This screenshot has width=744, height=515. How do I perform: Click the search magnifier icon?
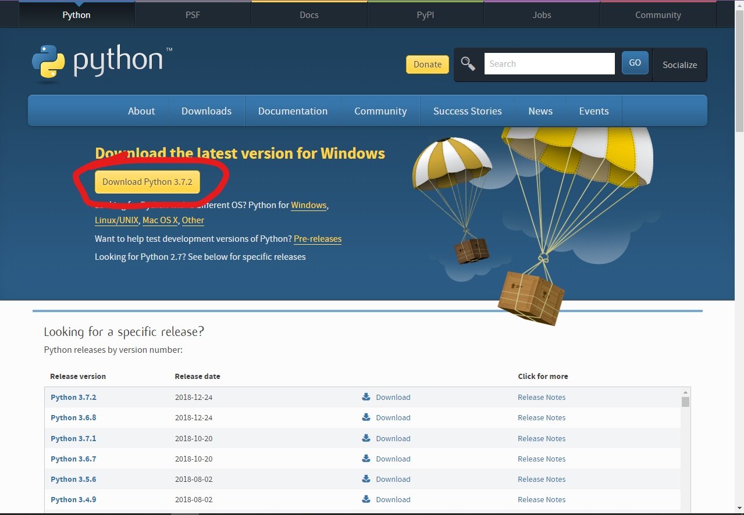point(468,64)
